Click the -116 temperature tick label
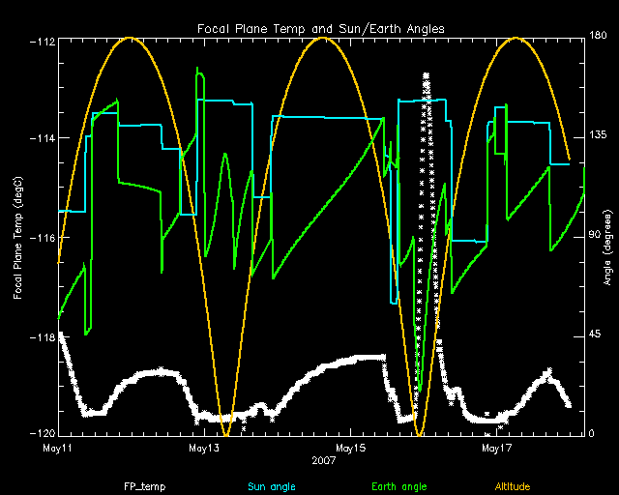The image size is (619, 495). 42,238
